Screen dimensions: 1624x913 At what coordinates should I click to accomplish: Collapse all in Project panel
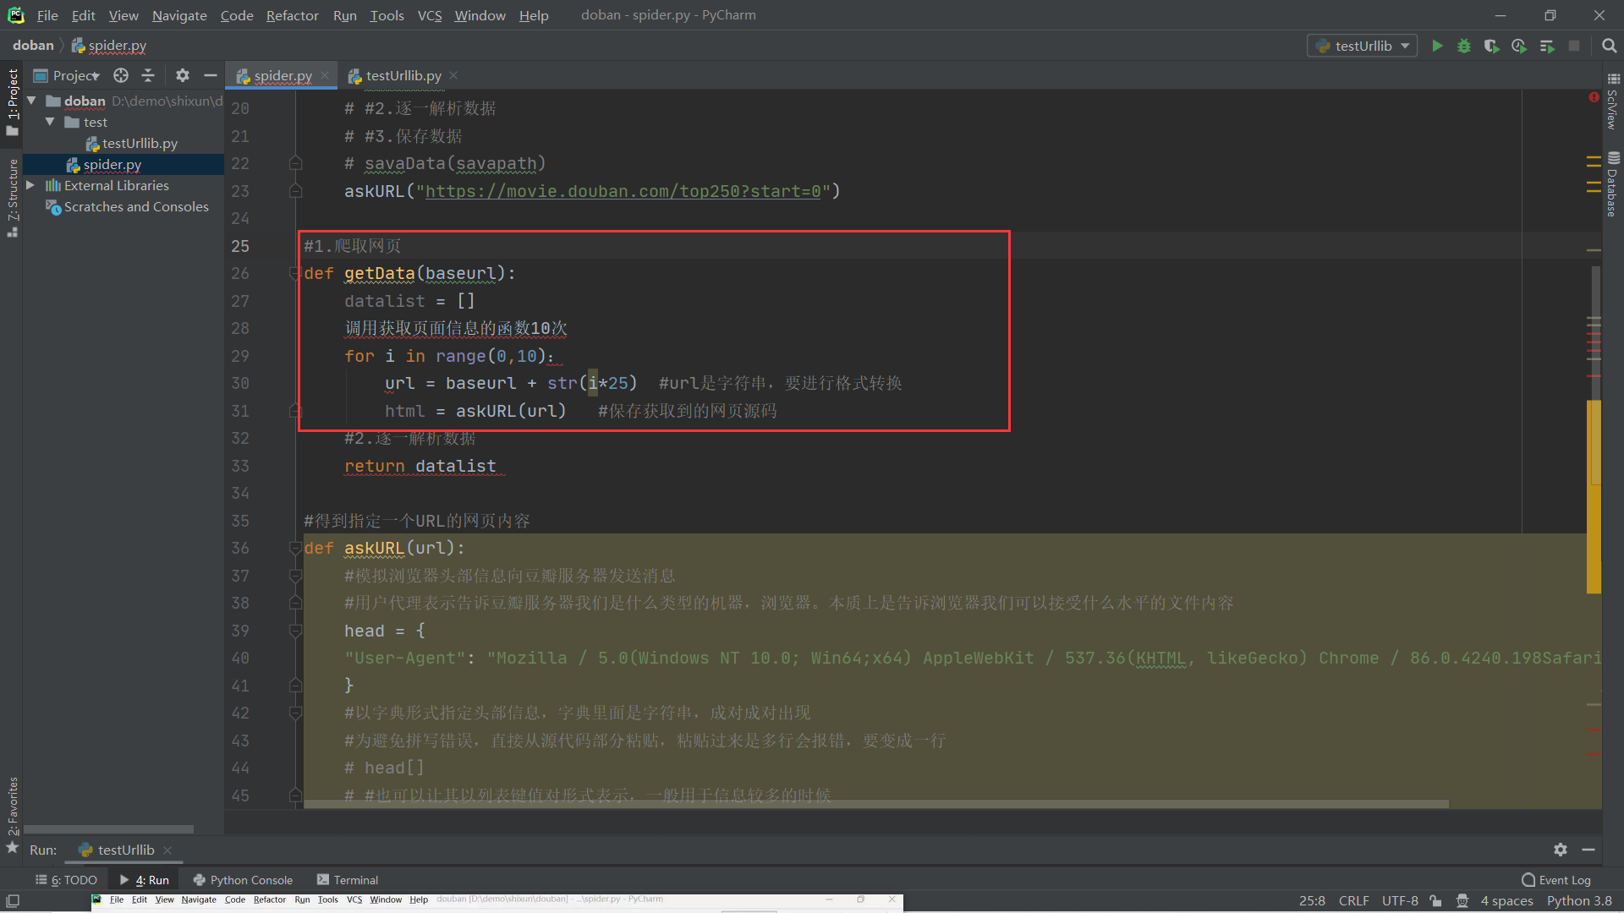coord(148,75)
